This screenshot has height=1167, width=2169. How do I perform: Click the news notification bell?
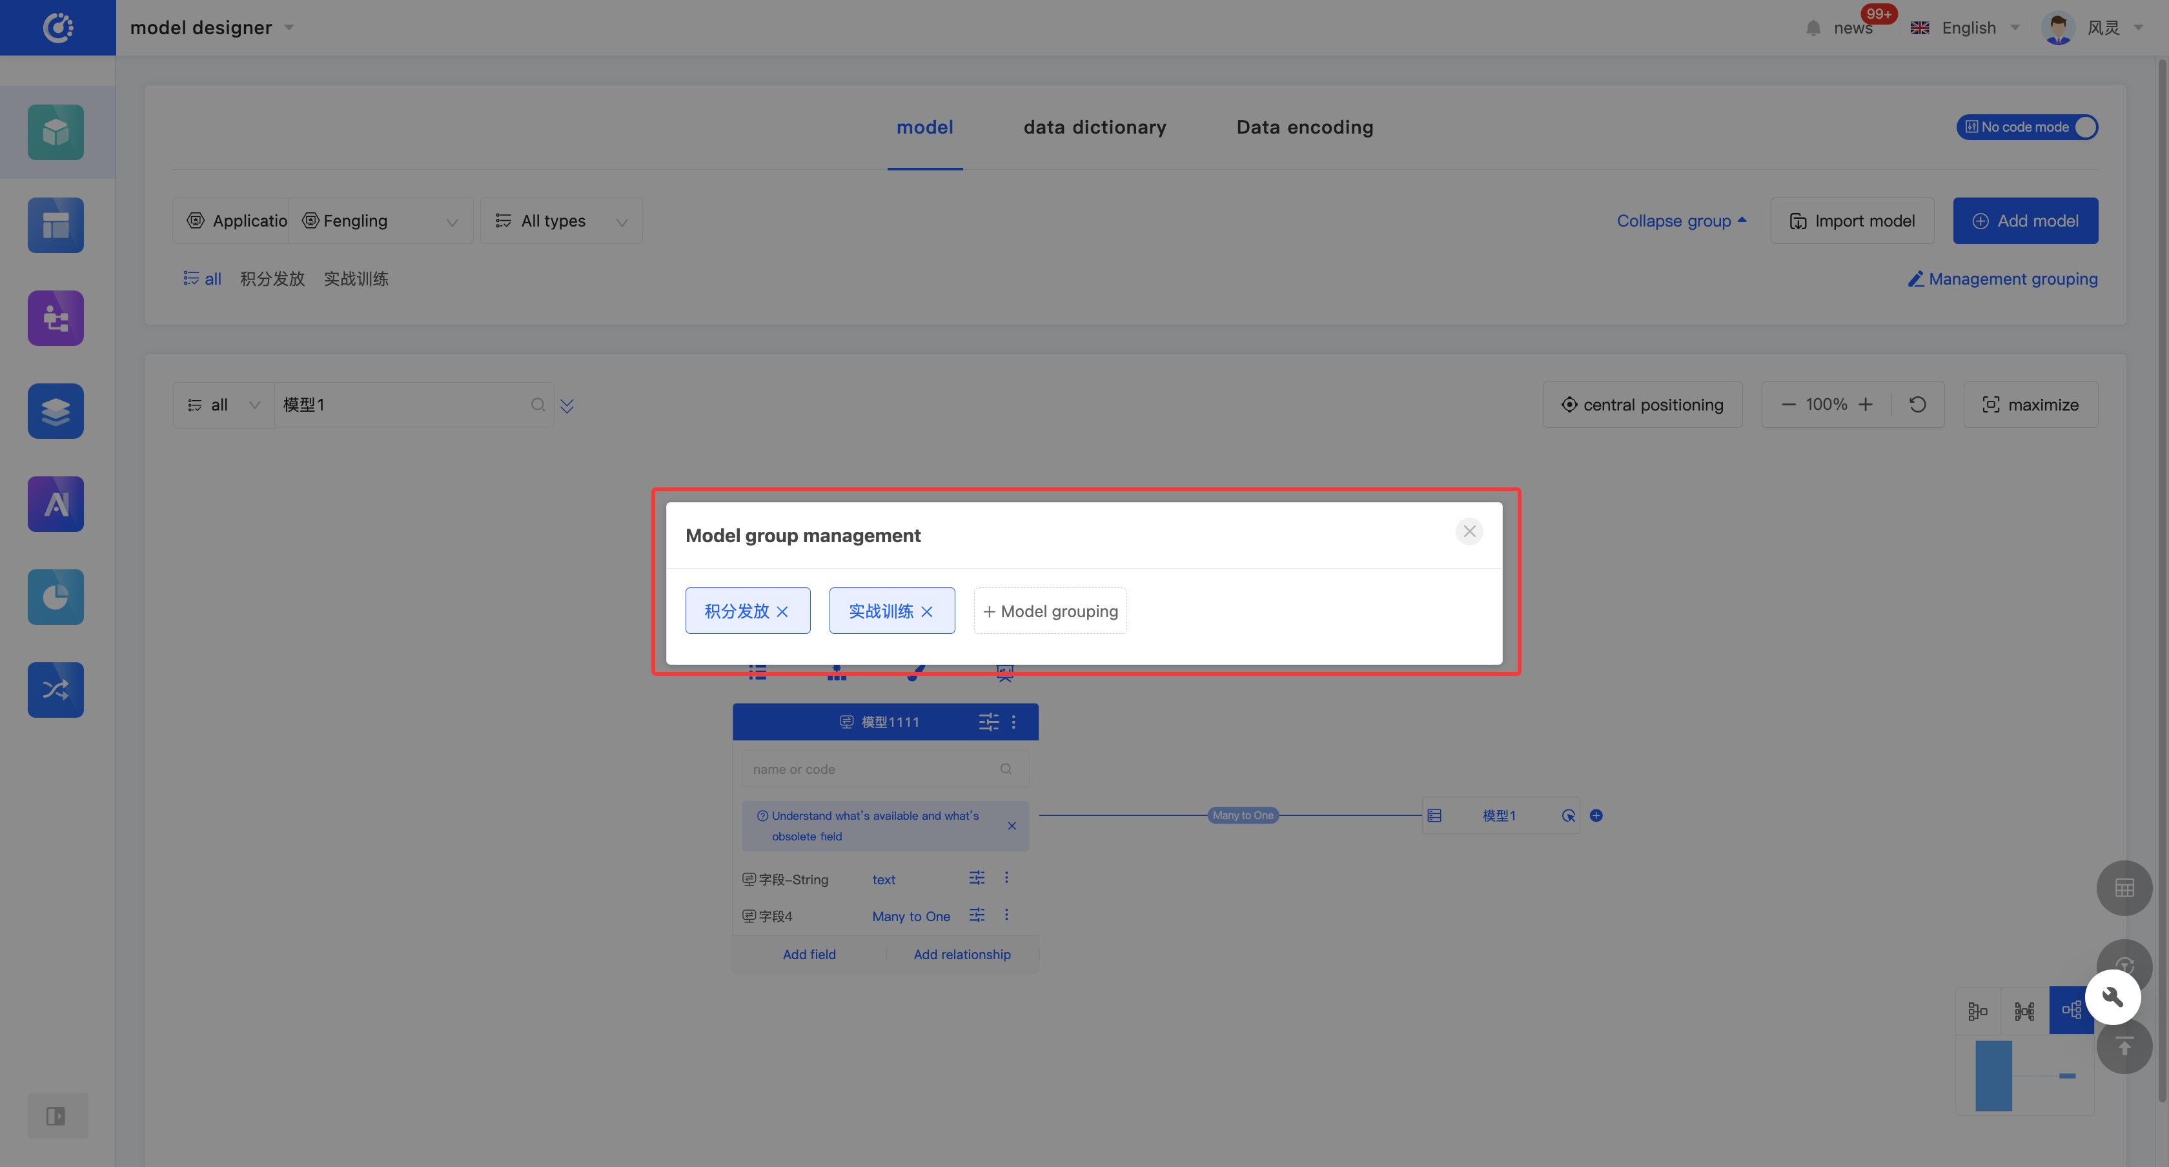[1813, 28]
